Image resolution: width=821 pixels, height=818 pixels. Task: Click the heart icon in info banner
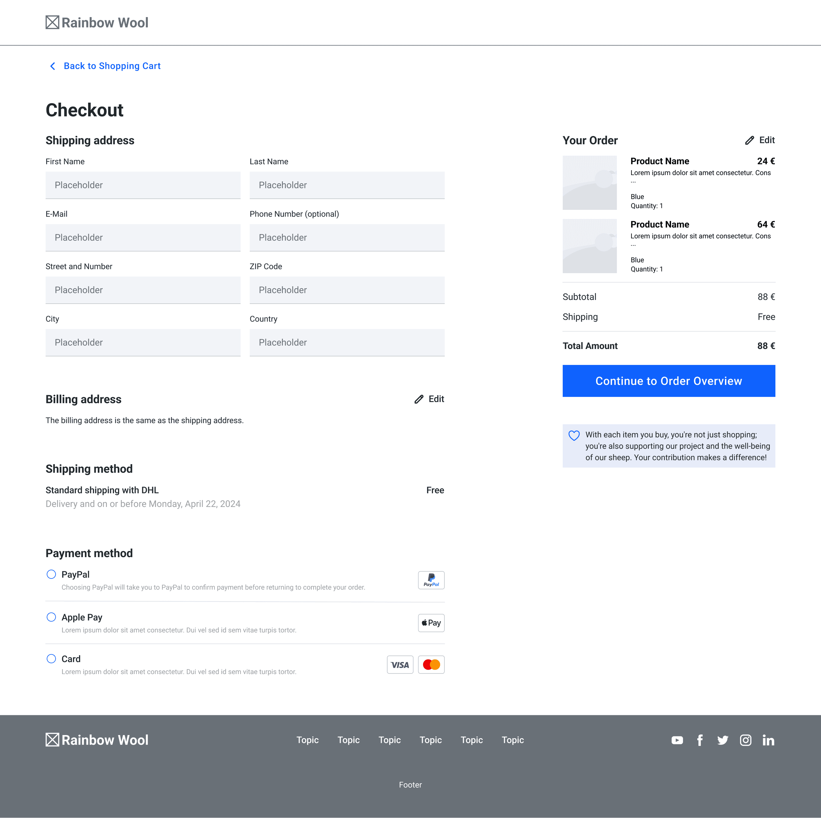pos(574,436)
